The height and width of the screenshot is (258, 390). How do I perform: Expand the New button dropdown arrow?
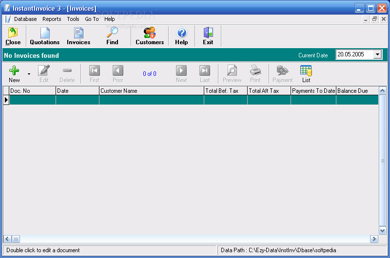[29, 74]
